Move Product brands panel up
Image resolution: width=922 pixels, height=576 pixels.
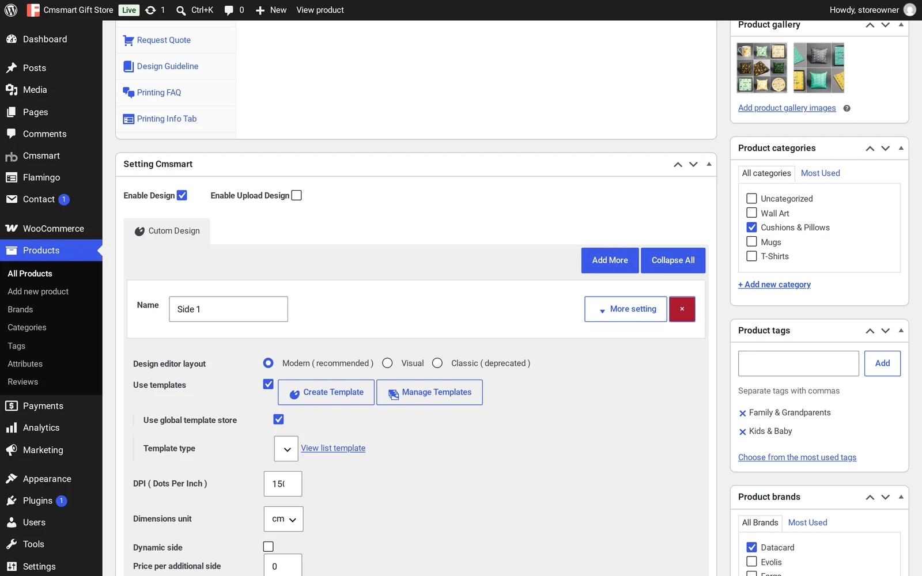(x=870, y=497)
